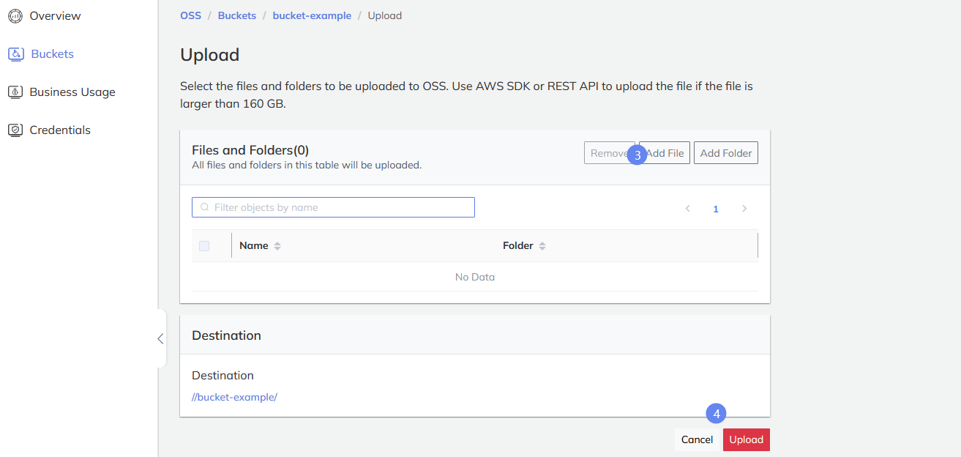Click the OSS breadcrumb link
961x457 pixels.
pos(190,15)
